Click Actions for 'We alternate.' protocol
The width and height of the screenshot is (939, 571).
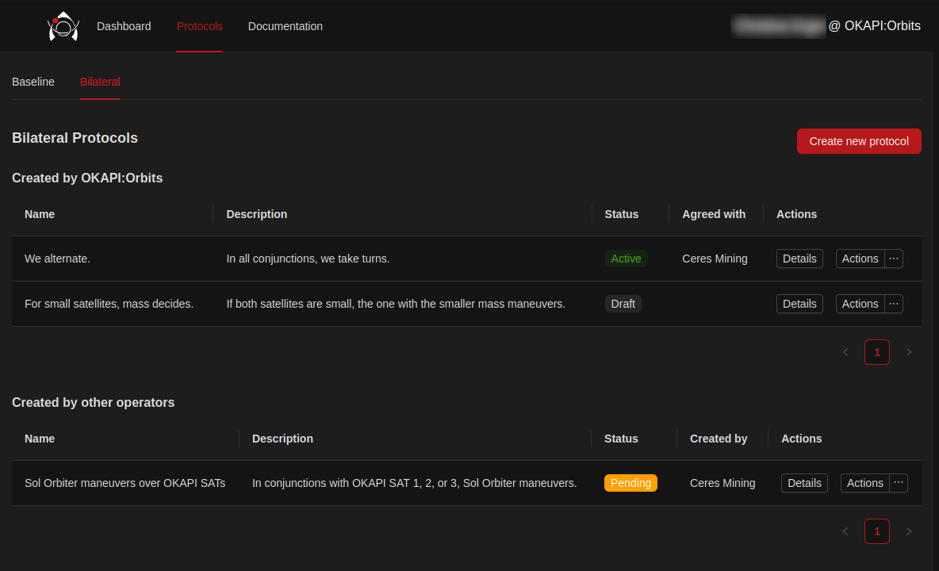click(860, 259)
